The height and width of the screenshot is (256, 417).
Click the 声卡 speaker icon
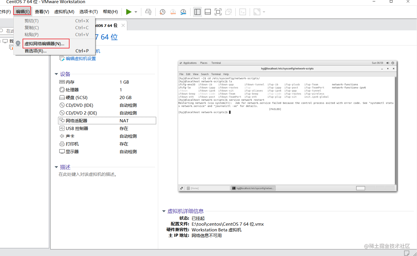click(x=62, y=136)
